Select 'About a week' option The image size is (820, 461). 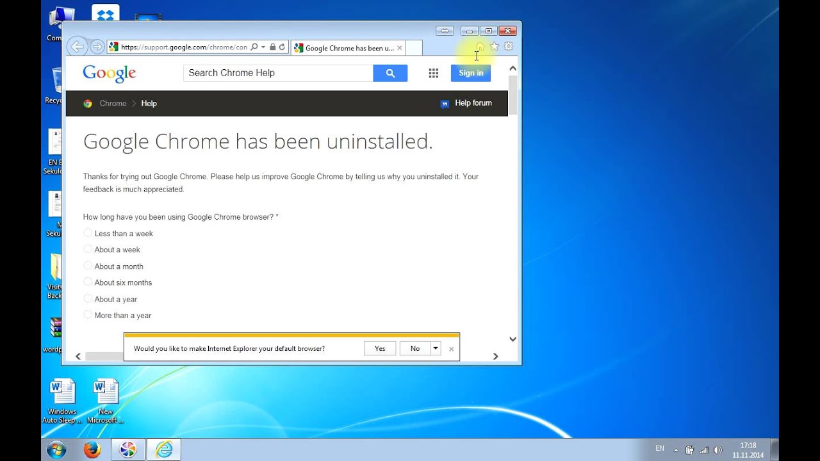click(x=88, y=249)
